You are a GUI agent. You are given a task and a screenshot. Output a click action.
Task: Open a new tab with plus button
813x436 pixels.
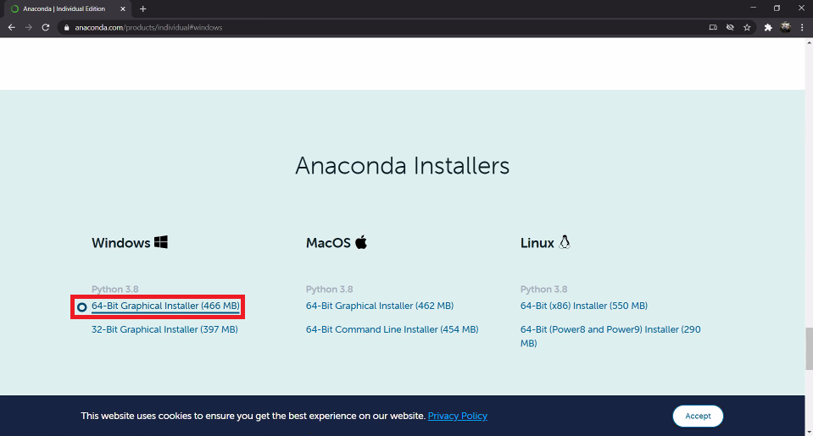pos(142,8)
